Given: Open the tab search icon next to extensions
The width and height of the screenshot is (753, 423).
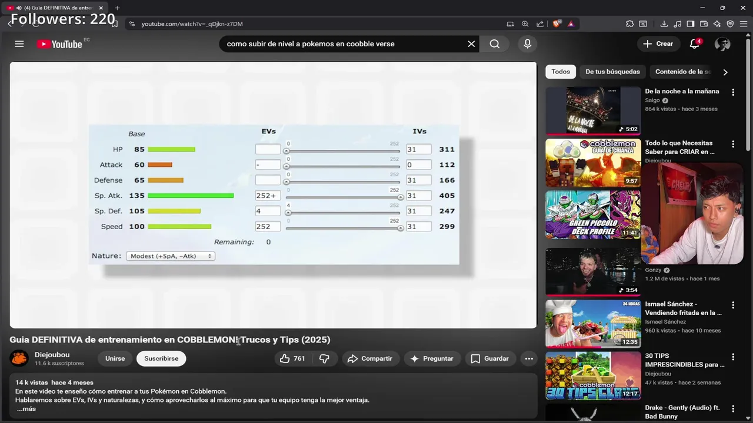Looking at the screenshot, I should (x=643, y=24).
